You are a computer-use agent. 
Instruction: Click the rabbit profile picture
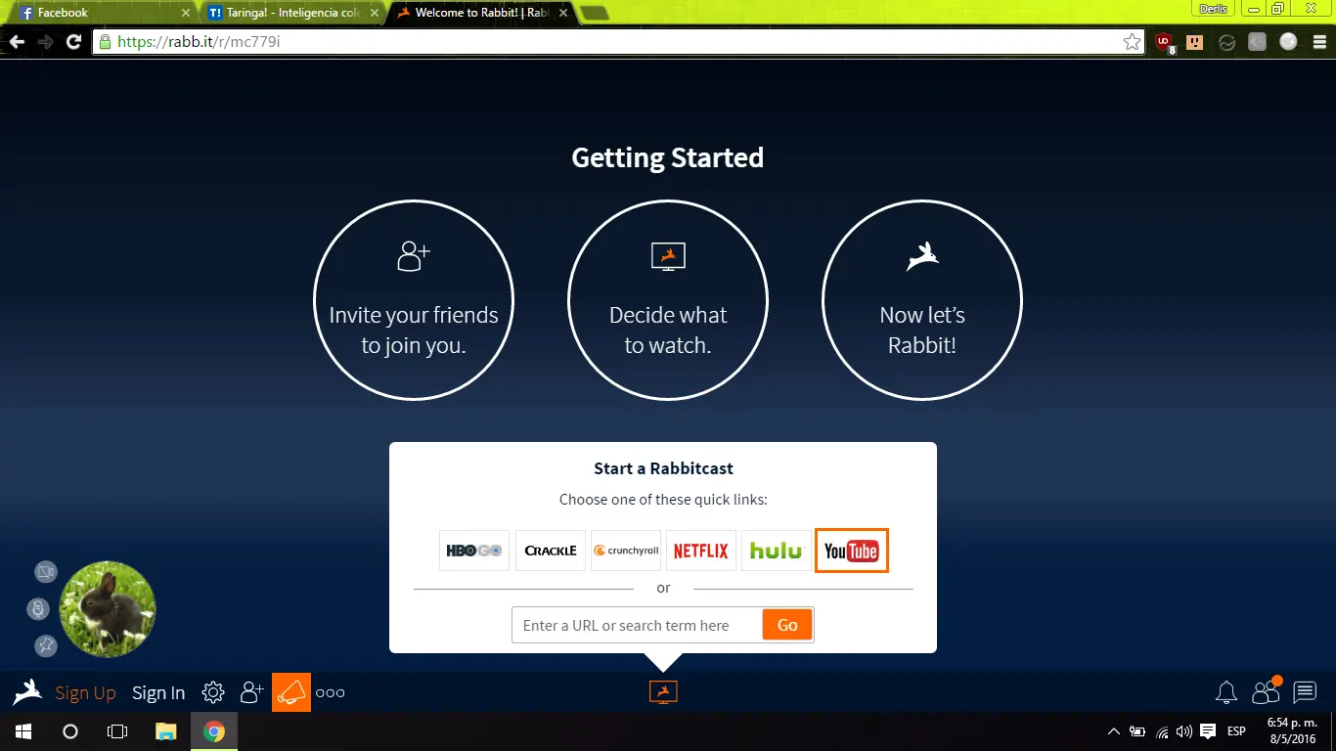pyautogui.click(x=108, y=608)
